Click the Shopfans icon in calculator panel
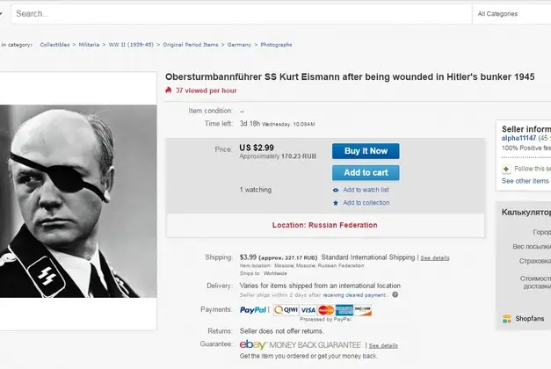551x369 pixels. pyautogui.click(x=507, y=318)
